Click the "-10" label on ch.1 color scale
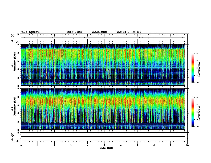 [197, 83]
